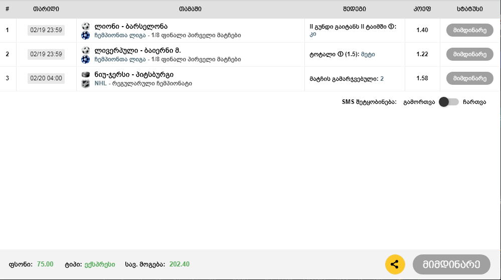501x280 pixels.
Task: Click გამორთვა label next to SMS switch
Action: coord(419,102)
